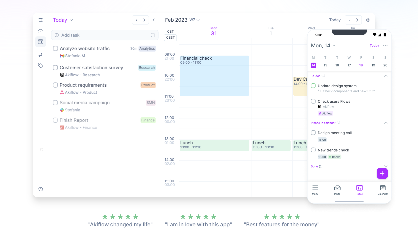Select Mon 31 column header
The width and height of the screenshot is (418, 236).
214,31
